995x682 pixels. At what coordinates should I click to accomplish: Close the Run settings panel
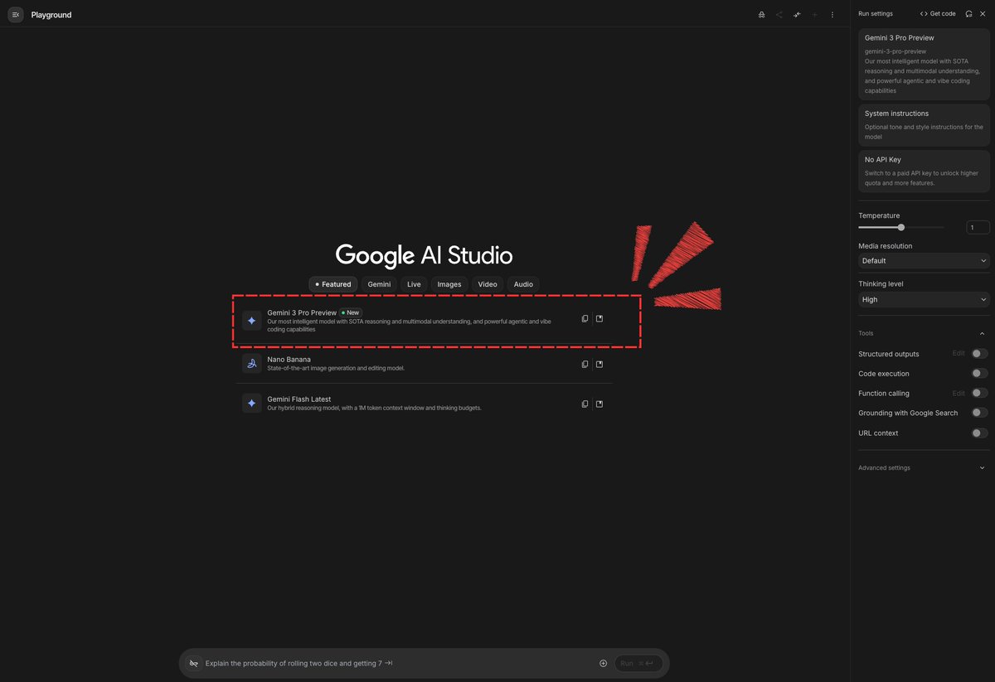[x=983, y=13]
